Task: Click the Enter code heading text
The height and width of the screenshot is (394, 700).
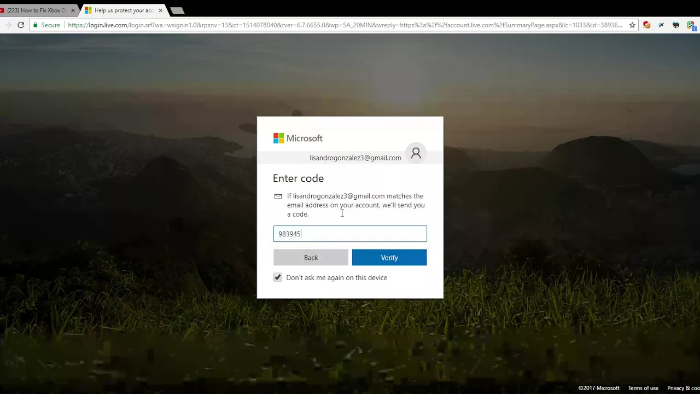Action: point(298,178)
